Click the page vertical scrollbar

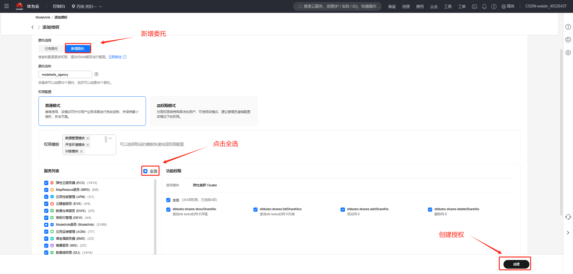(x=561, y=132)
